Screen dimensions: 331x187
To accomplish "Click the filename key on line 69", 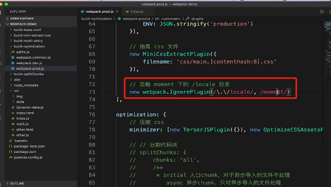I will pyautogui.click(x=156, y=62).
